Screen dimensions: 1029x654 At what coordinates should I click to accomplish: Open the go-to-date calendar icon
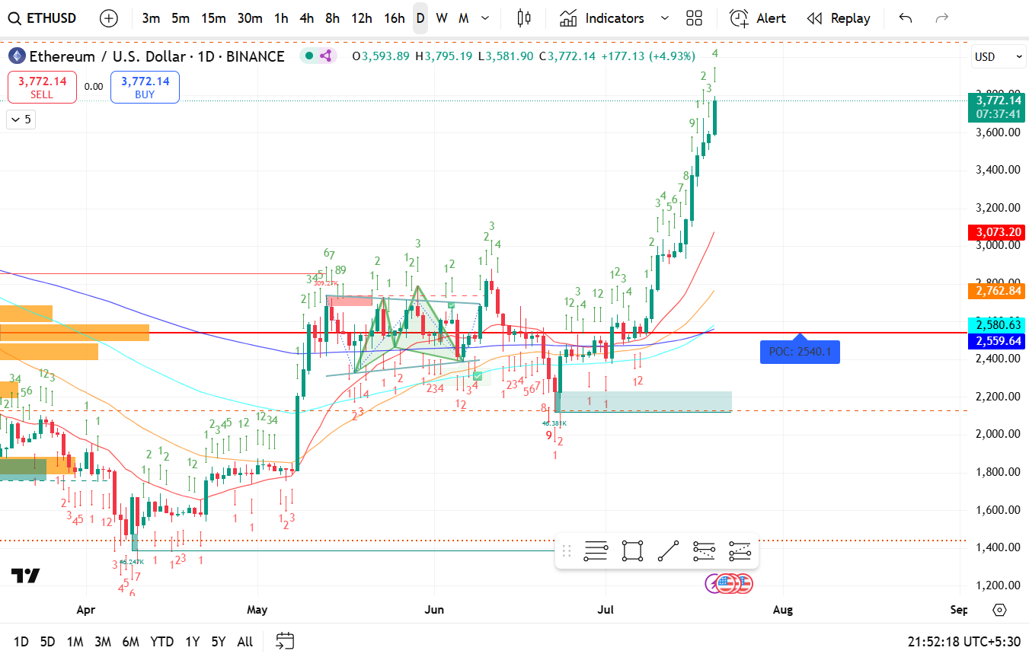coord(286,641)
